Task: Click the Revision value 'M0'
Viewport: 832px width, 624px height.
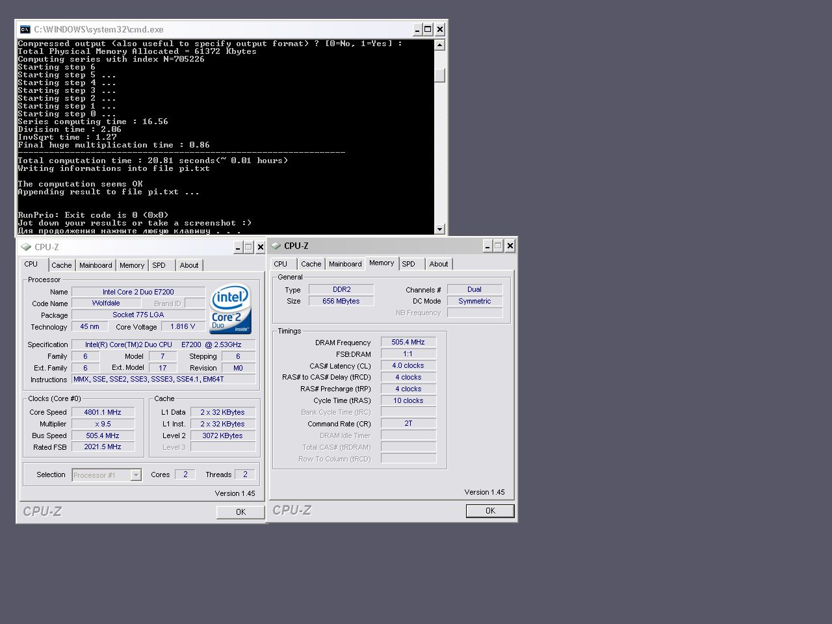Action: 238,368
